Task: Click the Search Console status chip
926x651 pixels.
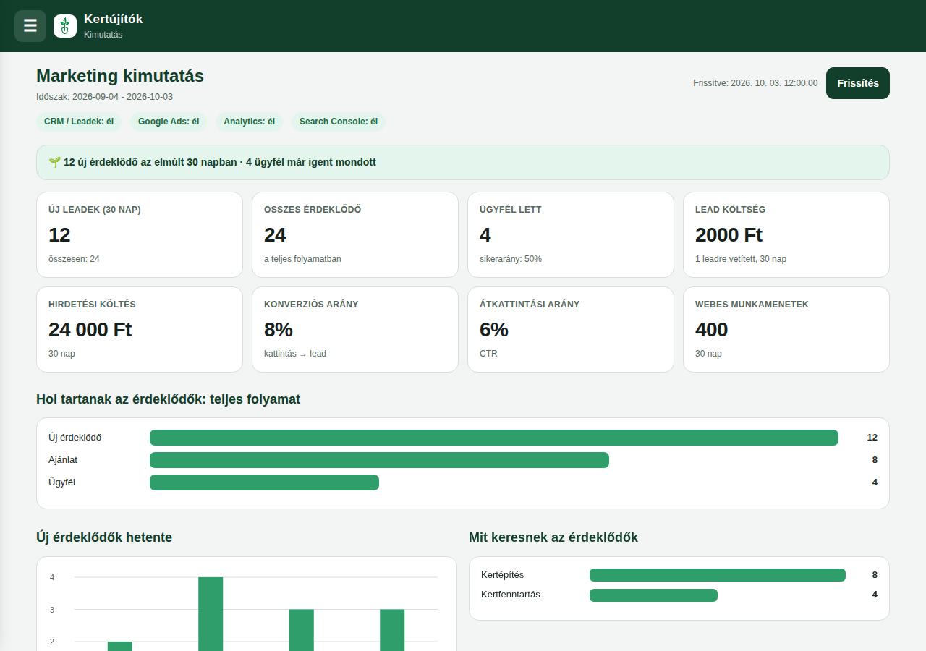Action: coord(339,122)
